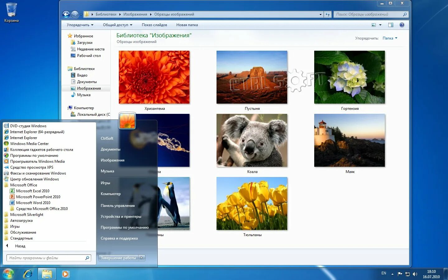Click the Windows Start orb button

tap(8, 274)
